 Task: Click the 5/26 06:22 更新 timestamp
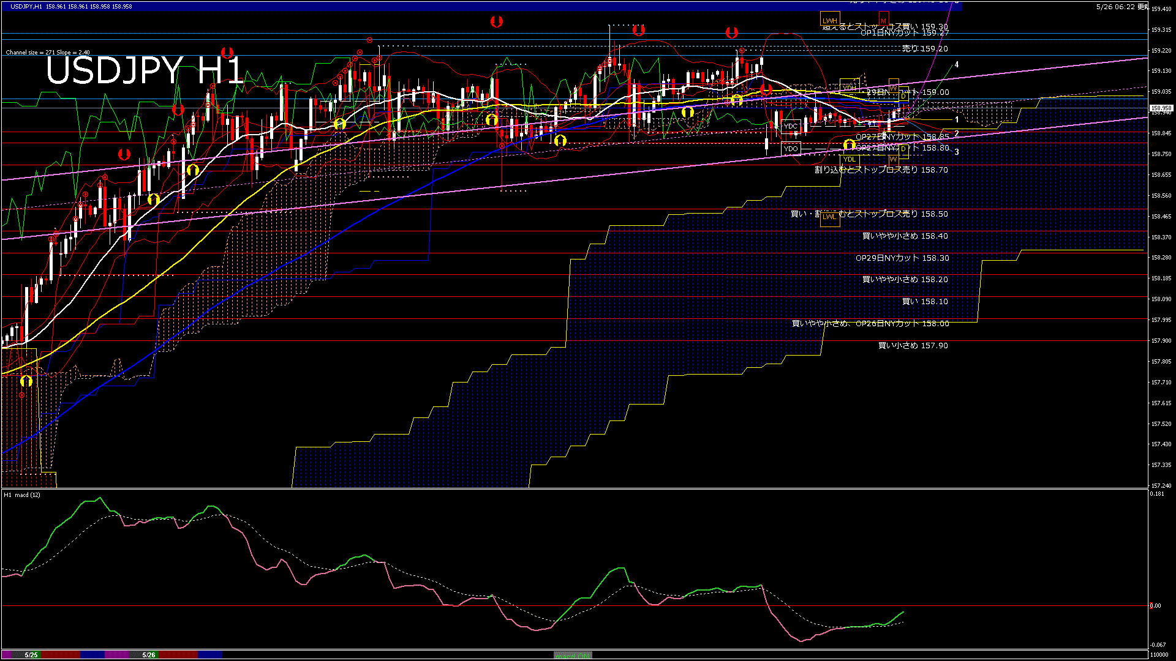pyautogui.click(x=1123, y=7)
